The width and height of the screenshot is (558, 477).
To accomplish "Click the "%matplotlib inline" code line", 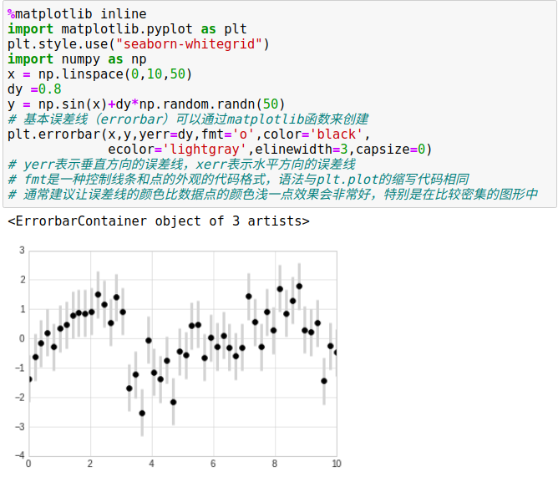I will (77, 14).
